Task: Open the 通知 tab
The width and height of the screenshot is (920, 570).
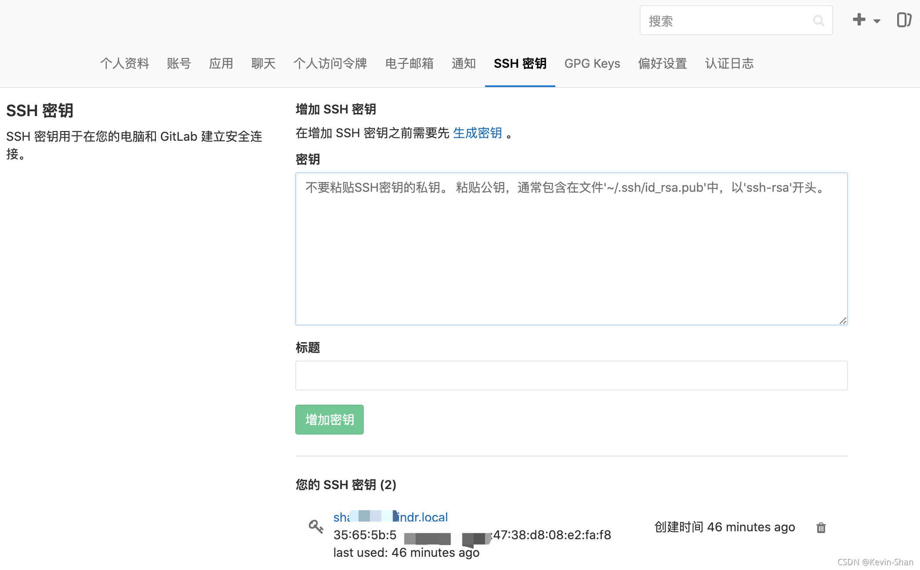Action: 464,64
